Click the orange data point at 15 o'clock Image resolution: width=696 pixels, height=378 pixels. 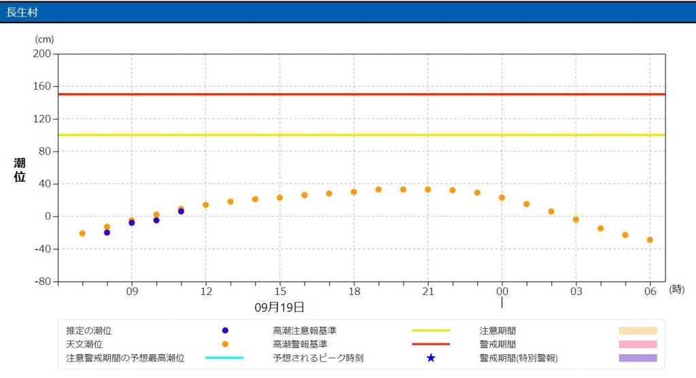pos(279,198)
